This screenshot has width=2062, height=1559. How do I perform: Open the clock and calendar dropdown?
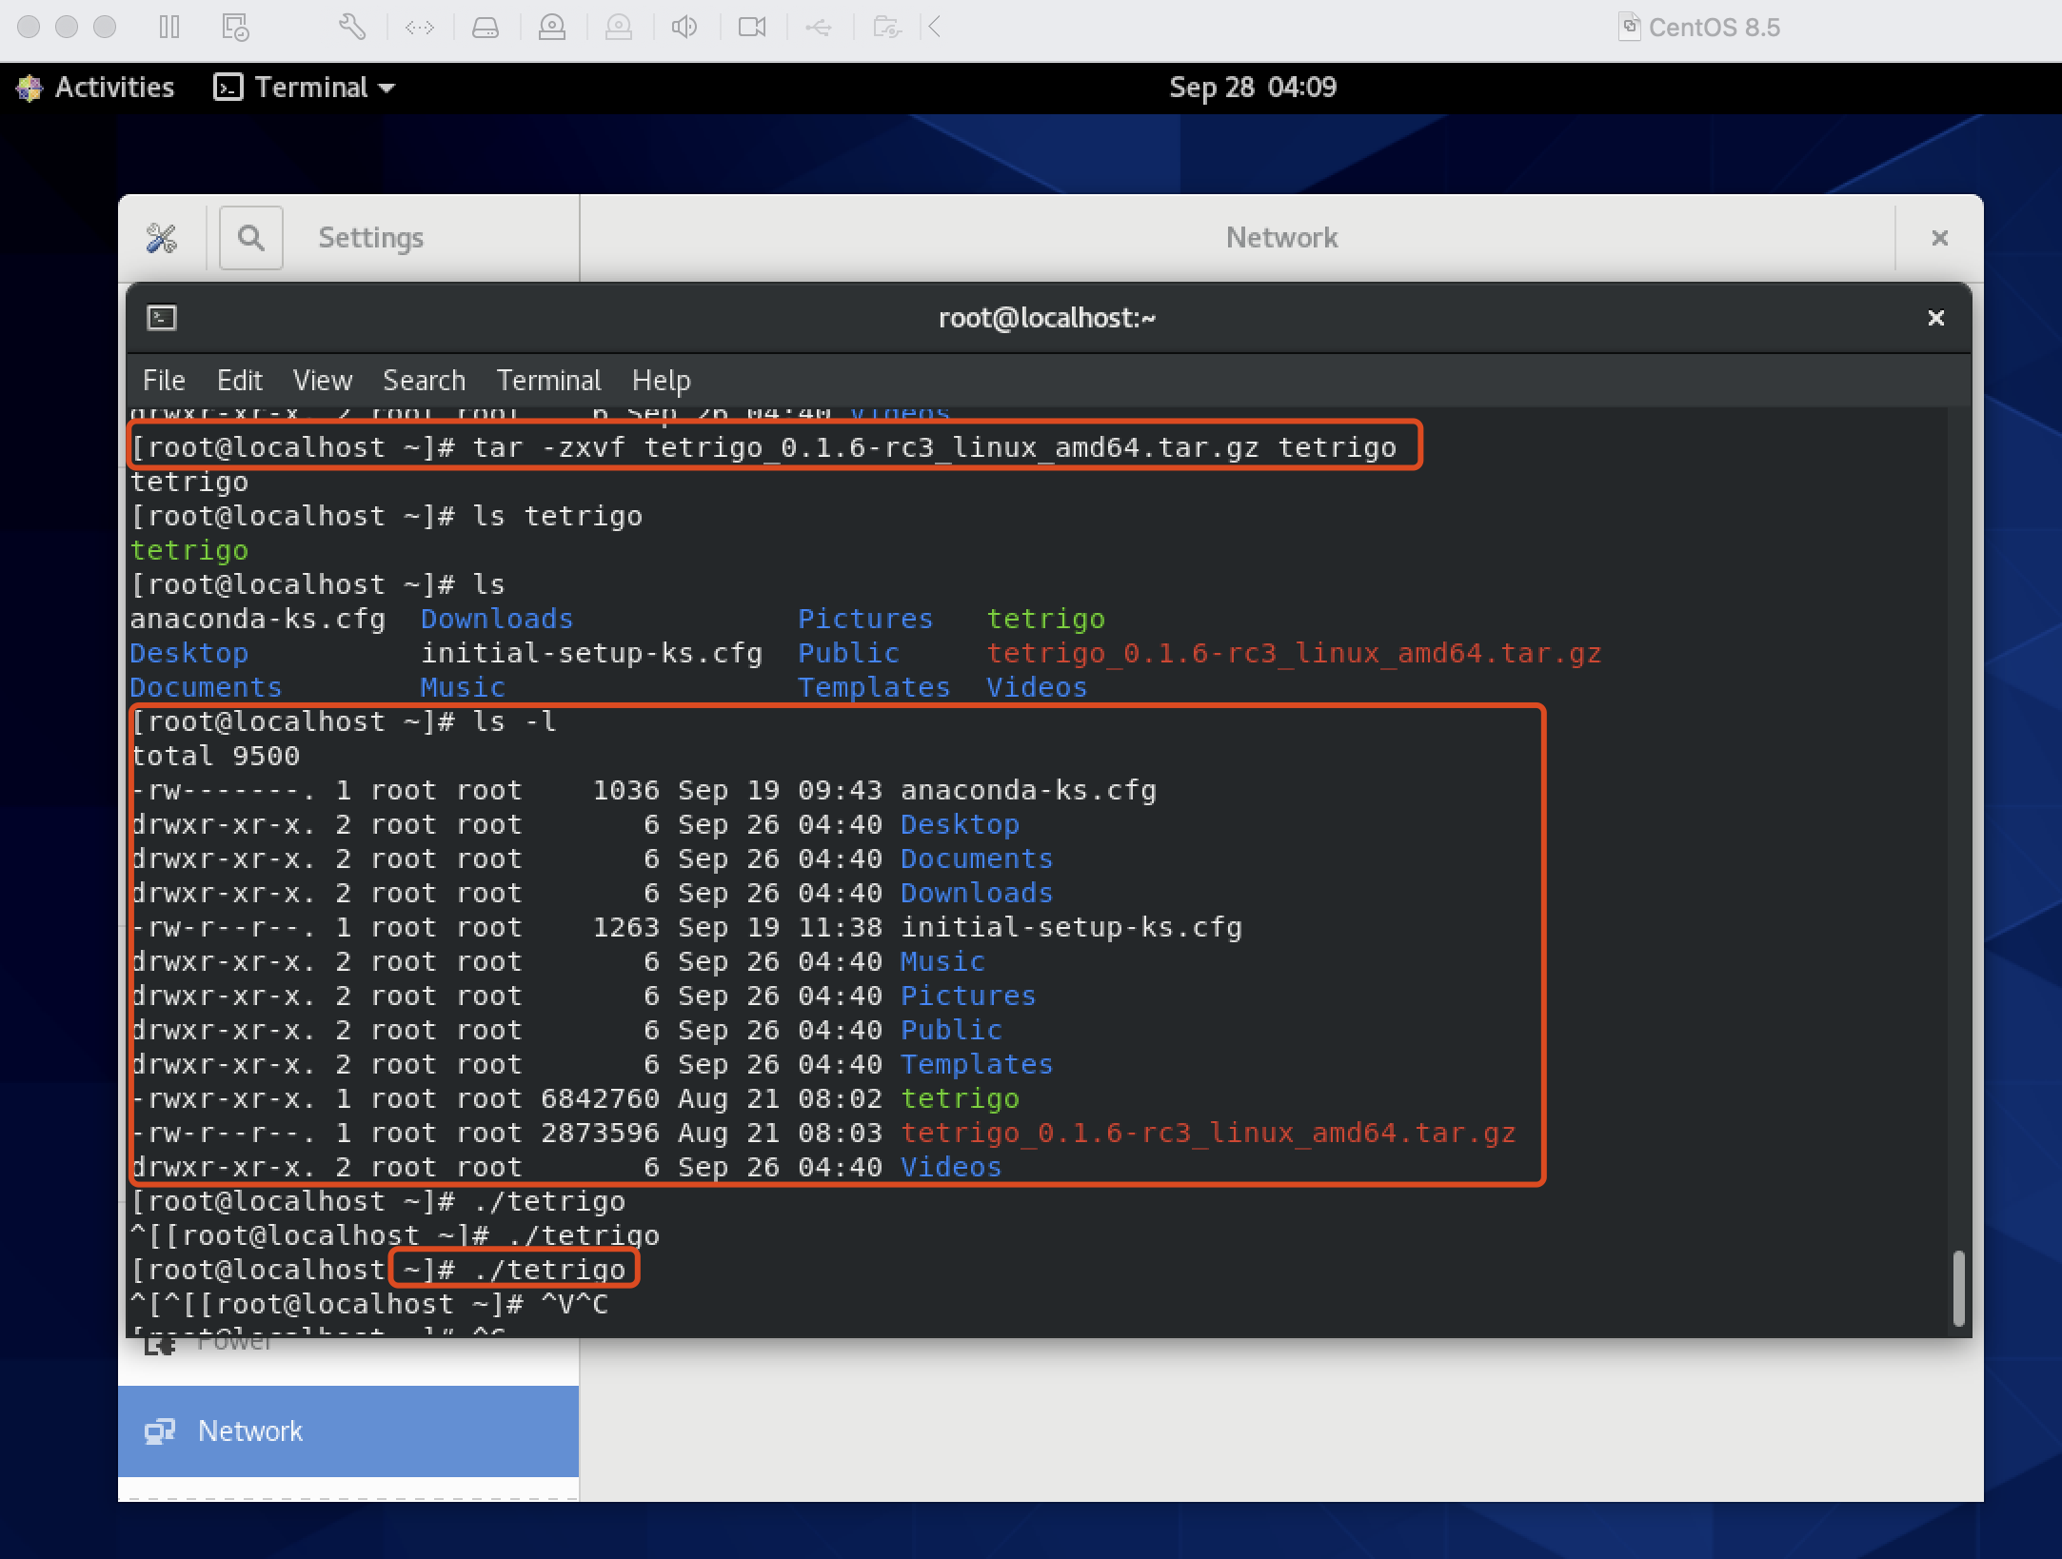[x=1252, y=88]
